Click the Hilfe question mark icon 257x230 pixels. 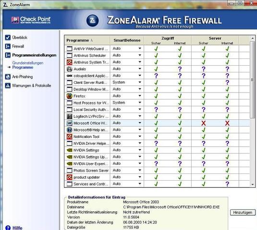click(x=8, y=228)
